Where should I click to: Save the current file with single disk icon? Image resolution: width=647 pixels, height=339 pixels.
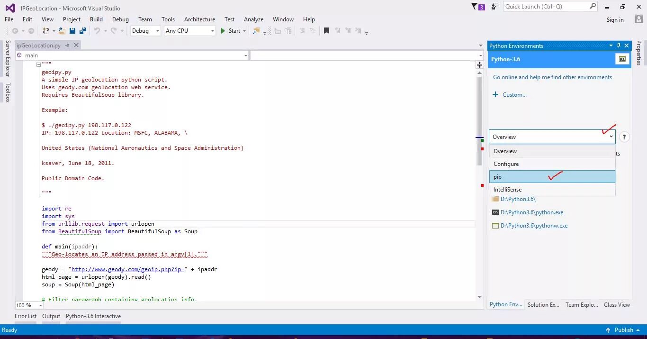tap(72, 31)
